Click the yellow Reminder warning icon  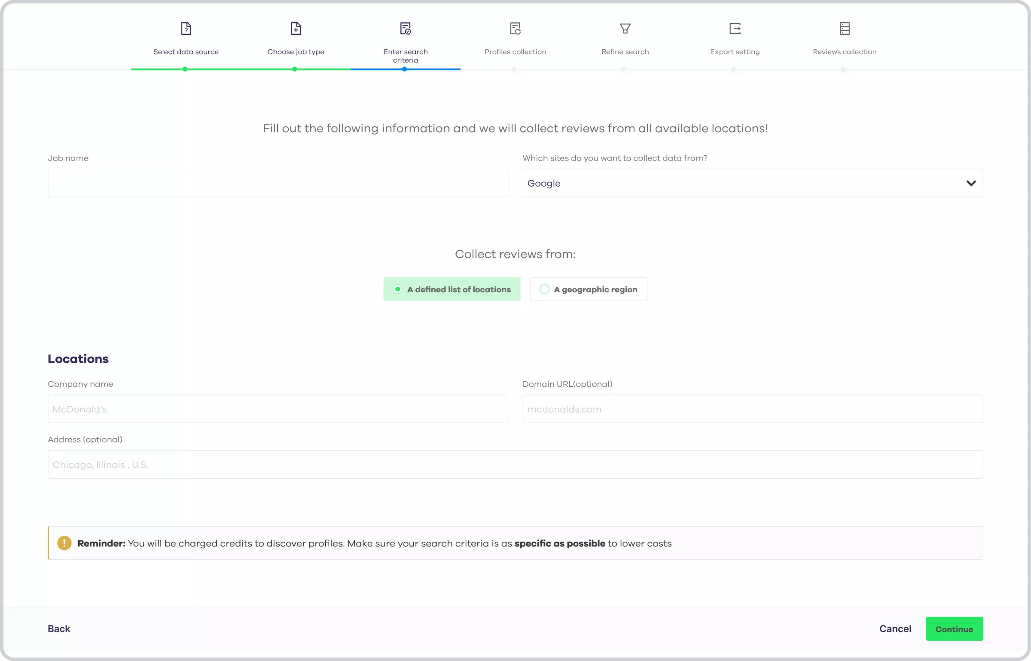[x=64, y=543]
